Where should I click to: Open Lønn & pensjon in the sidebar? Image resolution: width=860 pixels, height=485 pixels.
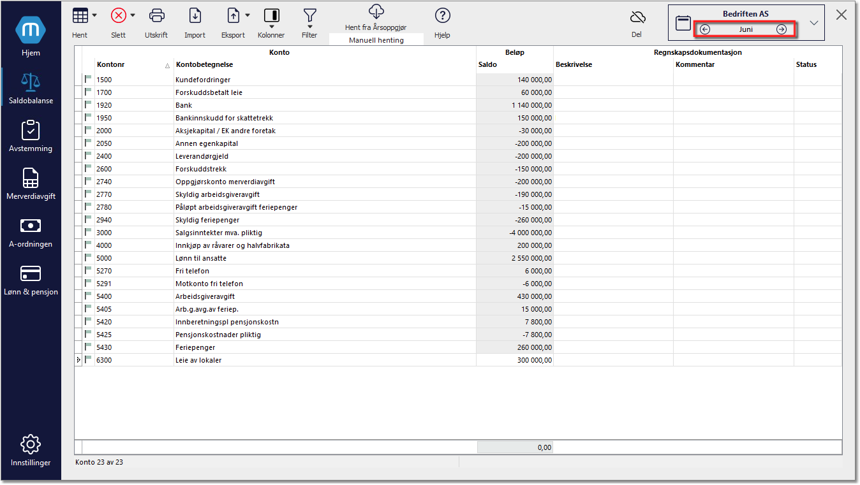(31, 279)
